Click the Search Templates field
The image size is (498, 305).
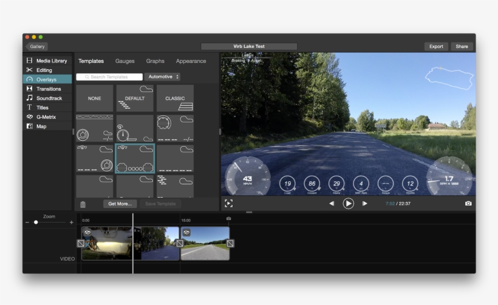click(110, 77)
